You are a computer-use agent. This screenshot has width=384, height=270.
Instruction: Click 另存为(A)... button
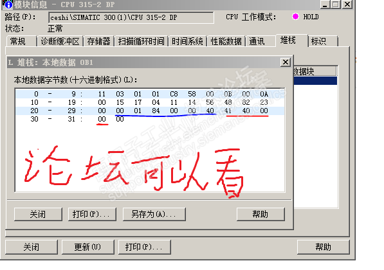pyautogui.click(x=154, y=214)
